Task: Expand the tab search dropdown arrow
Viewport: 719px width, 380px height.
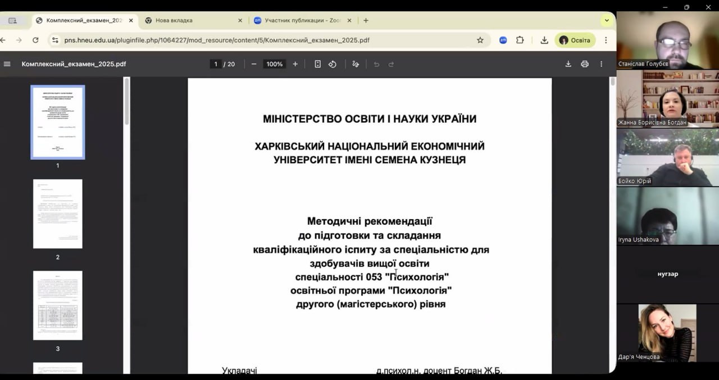Action: (x=607, y=20)
